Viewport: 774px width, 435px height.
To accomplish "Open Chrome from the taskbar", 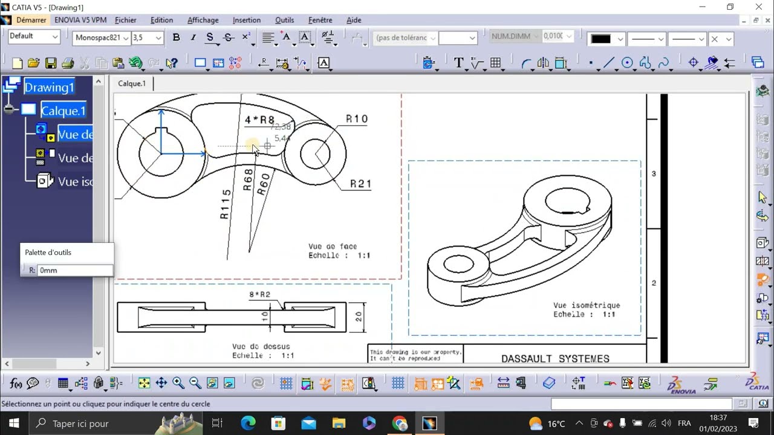I will (x=400, y=424).
